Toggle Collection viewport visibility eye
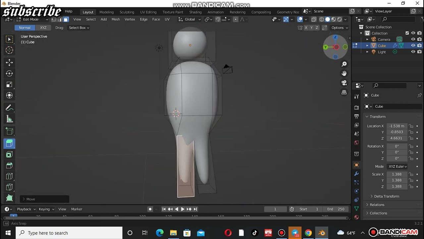424x239 pixels. tap(413, 33)
